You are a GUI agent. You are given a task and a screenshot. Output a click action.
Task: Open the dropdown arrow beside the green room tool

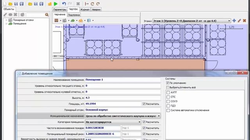77,21
